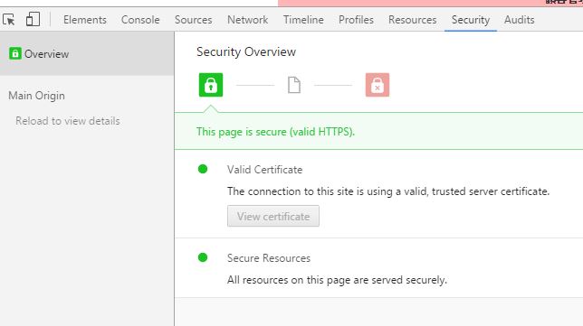Select the Timeline tab
Screen dimensions: 583x326
point(303,20)
